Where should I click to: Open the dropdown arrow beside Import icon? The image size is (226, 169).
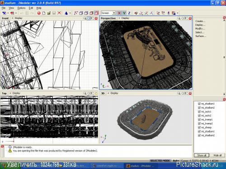coord(8,13)
